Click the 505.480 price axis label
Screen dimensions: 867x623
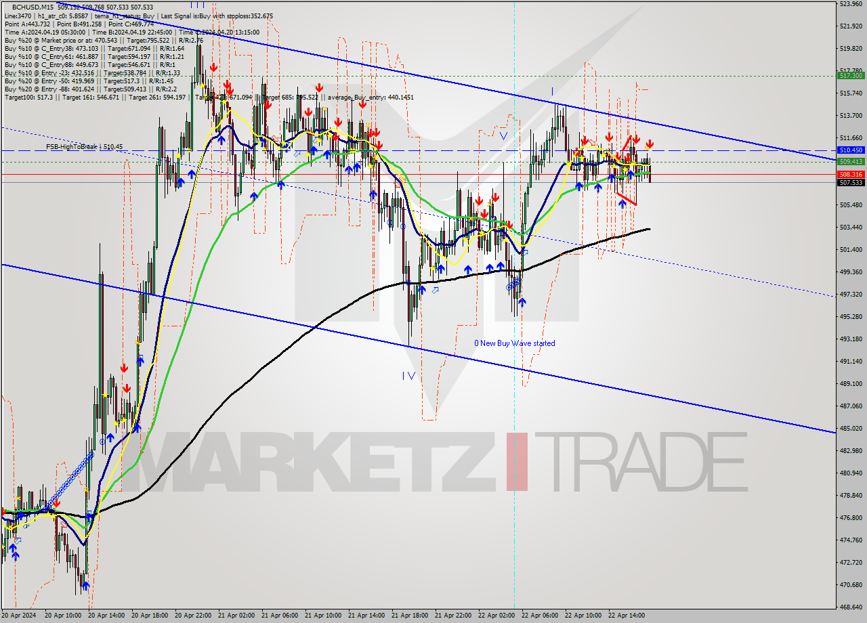click(x=850, y=205)
